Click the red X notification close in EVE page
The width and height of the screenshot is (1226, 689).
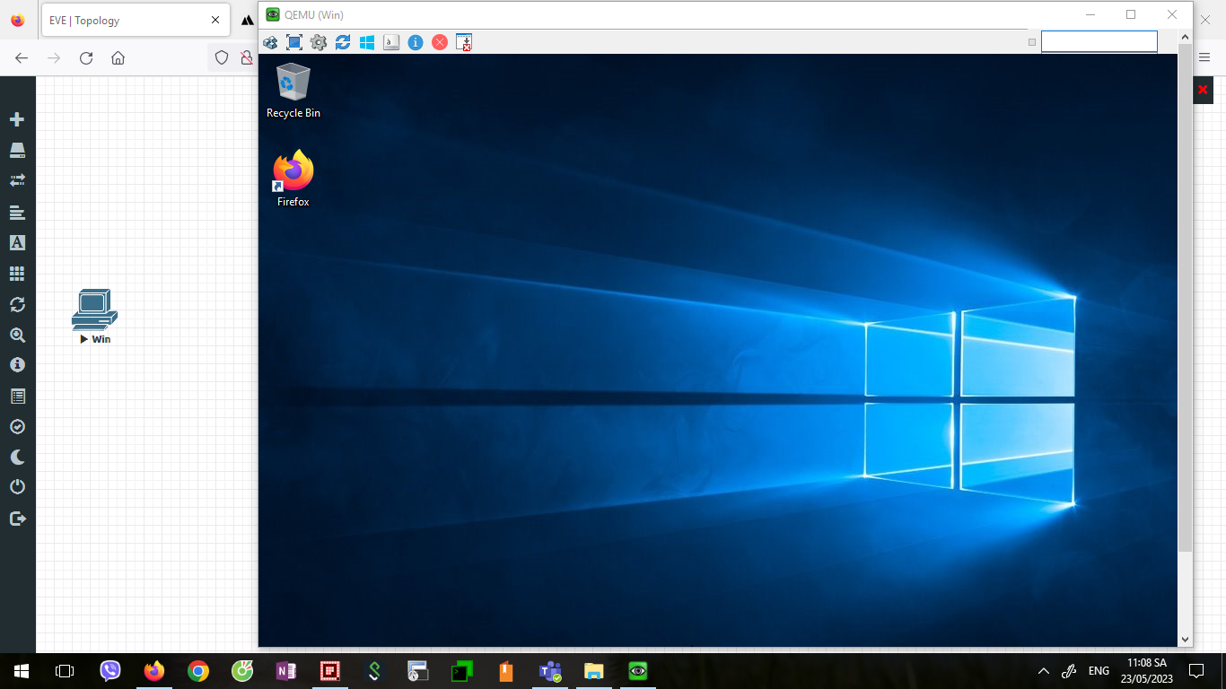tap(1203, 90)
